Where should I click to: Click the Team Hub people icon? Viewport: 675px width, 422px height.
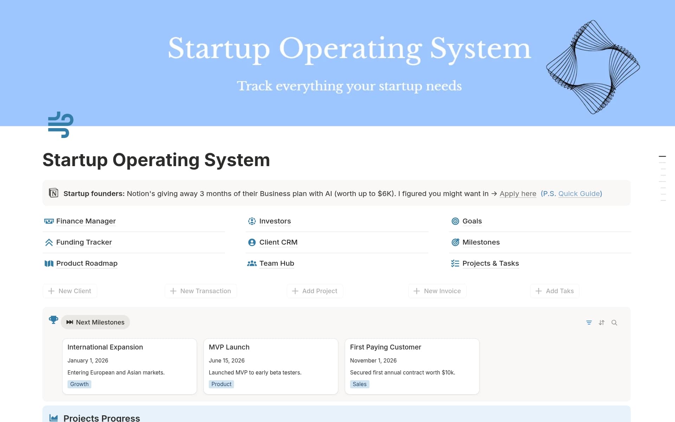pos(252,263)
